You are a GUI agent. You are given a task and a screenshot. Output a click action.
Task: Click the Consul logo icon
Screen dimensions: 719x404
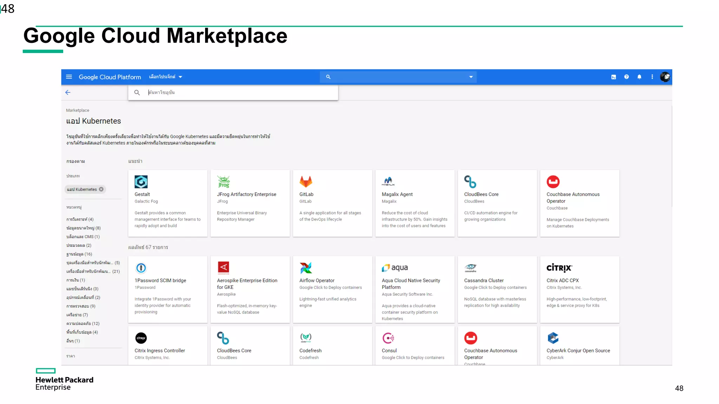click(388, 338)
